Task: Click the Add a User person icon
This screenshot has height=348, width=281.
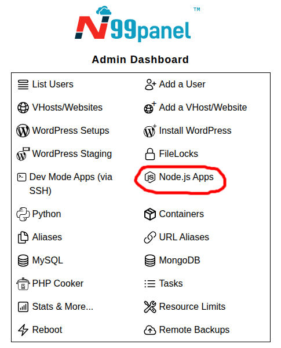Action: click(x=151, y=85)
